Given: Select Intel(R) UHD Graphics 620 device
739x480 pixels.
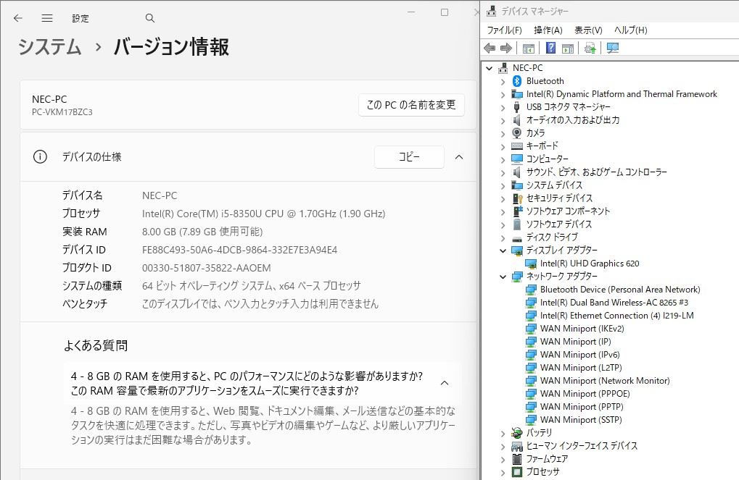Looking at the screenshot, I should click(x=589, y=264).
